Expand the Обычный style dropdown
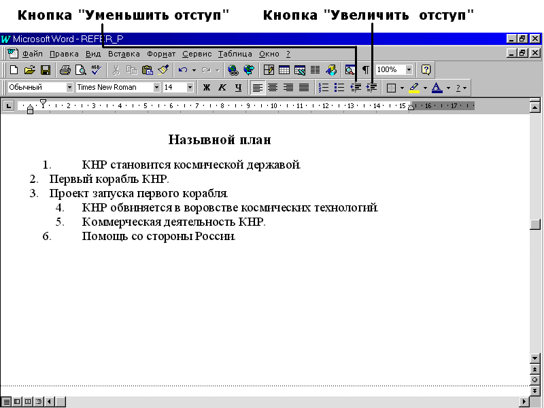 pyautogui.click(x=70, y=88)
